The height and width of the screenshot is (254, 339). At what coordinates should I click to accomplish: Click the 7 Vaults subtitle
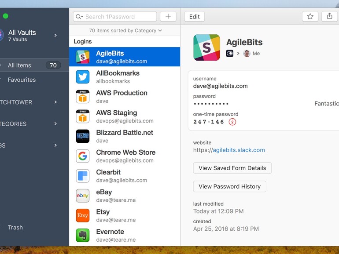[18, 40]
